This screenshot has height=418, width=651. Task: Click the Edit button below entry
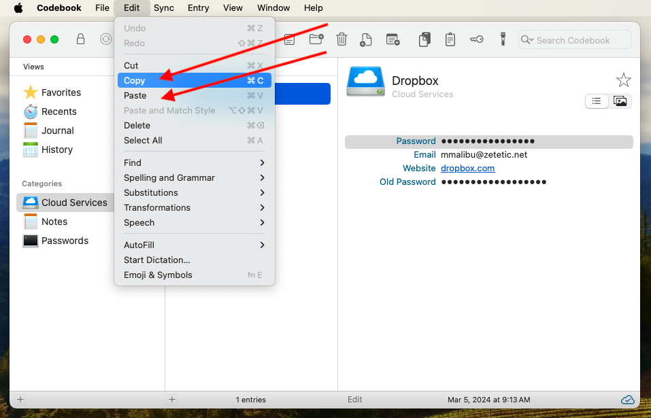(x=354, y=400)
